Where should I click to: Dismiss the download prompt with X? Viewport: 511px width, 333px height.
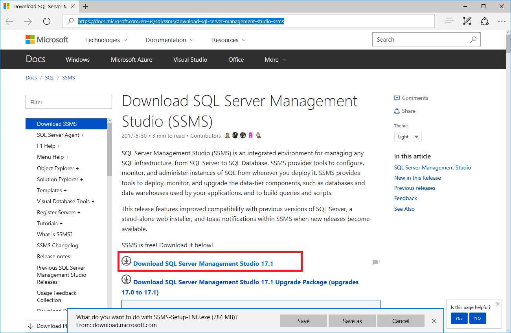coord(434,321)
